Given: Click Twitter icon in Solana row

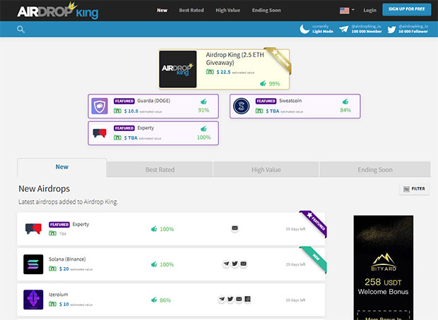Looking at the screenshot, I should (x=235, y=264).
